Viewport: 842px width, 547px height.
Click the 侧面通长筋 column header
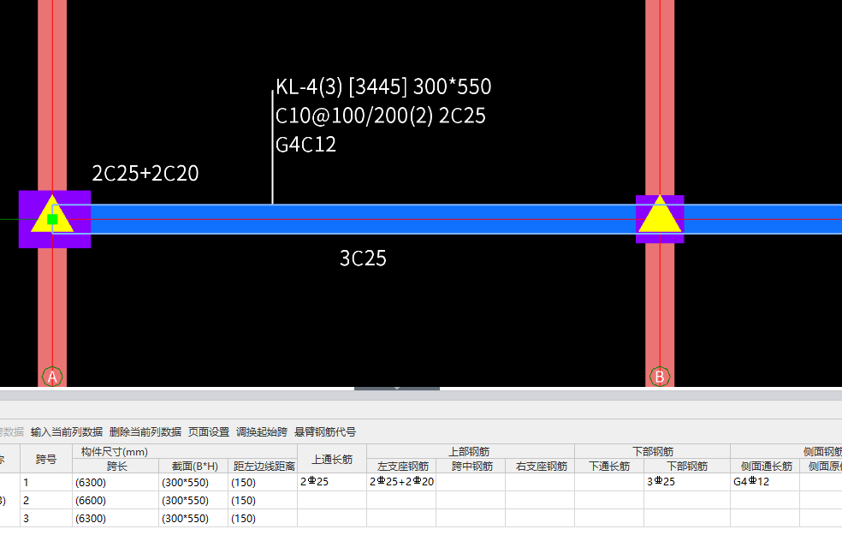coord(765,466)
